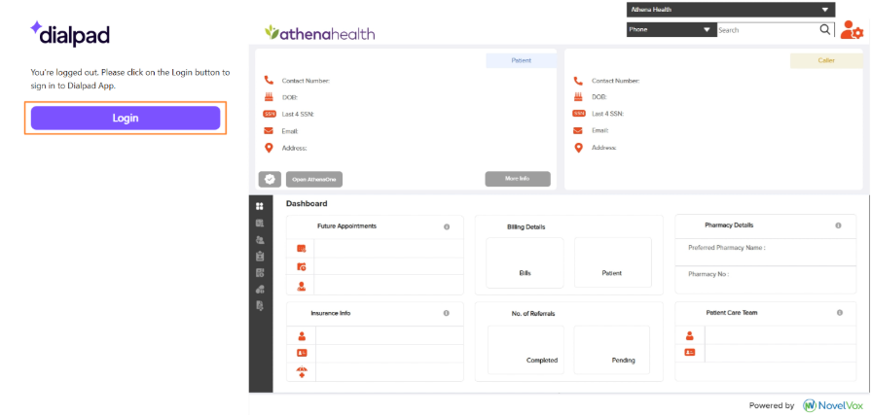
Task: Click the Bills box in Billing Details
Action: pyautogui.click(x=525, y=262)
